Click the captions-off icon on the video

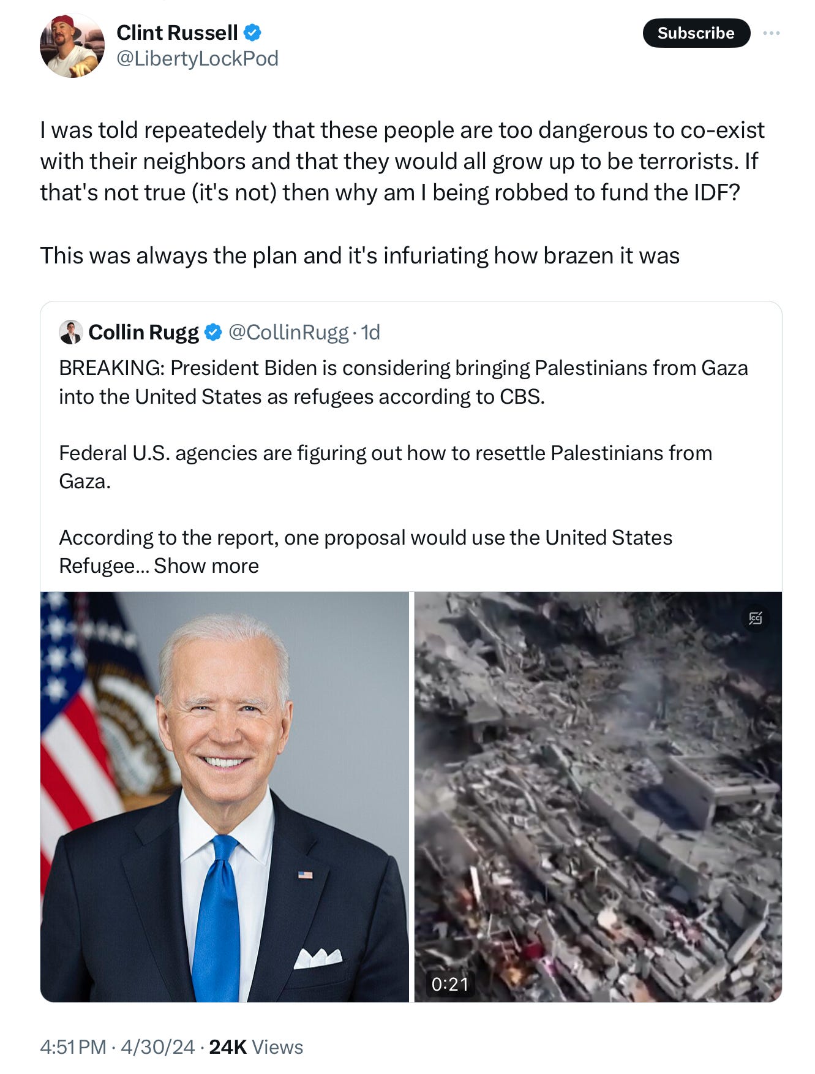coord(756,618)
